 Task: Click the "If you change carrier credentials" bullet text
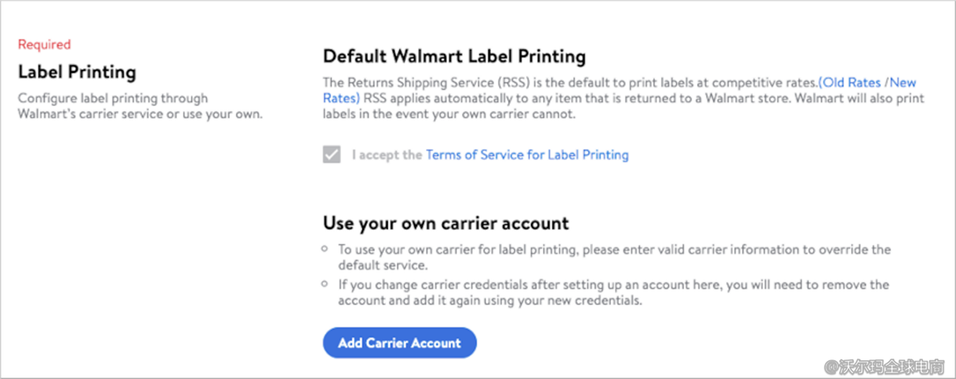pyautogui.click(x=613, y=285)
